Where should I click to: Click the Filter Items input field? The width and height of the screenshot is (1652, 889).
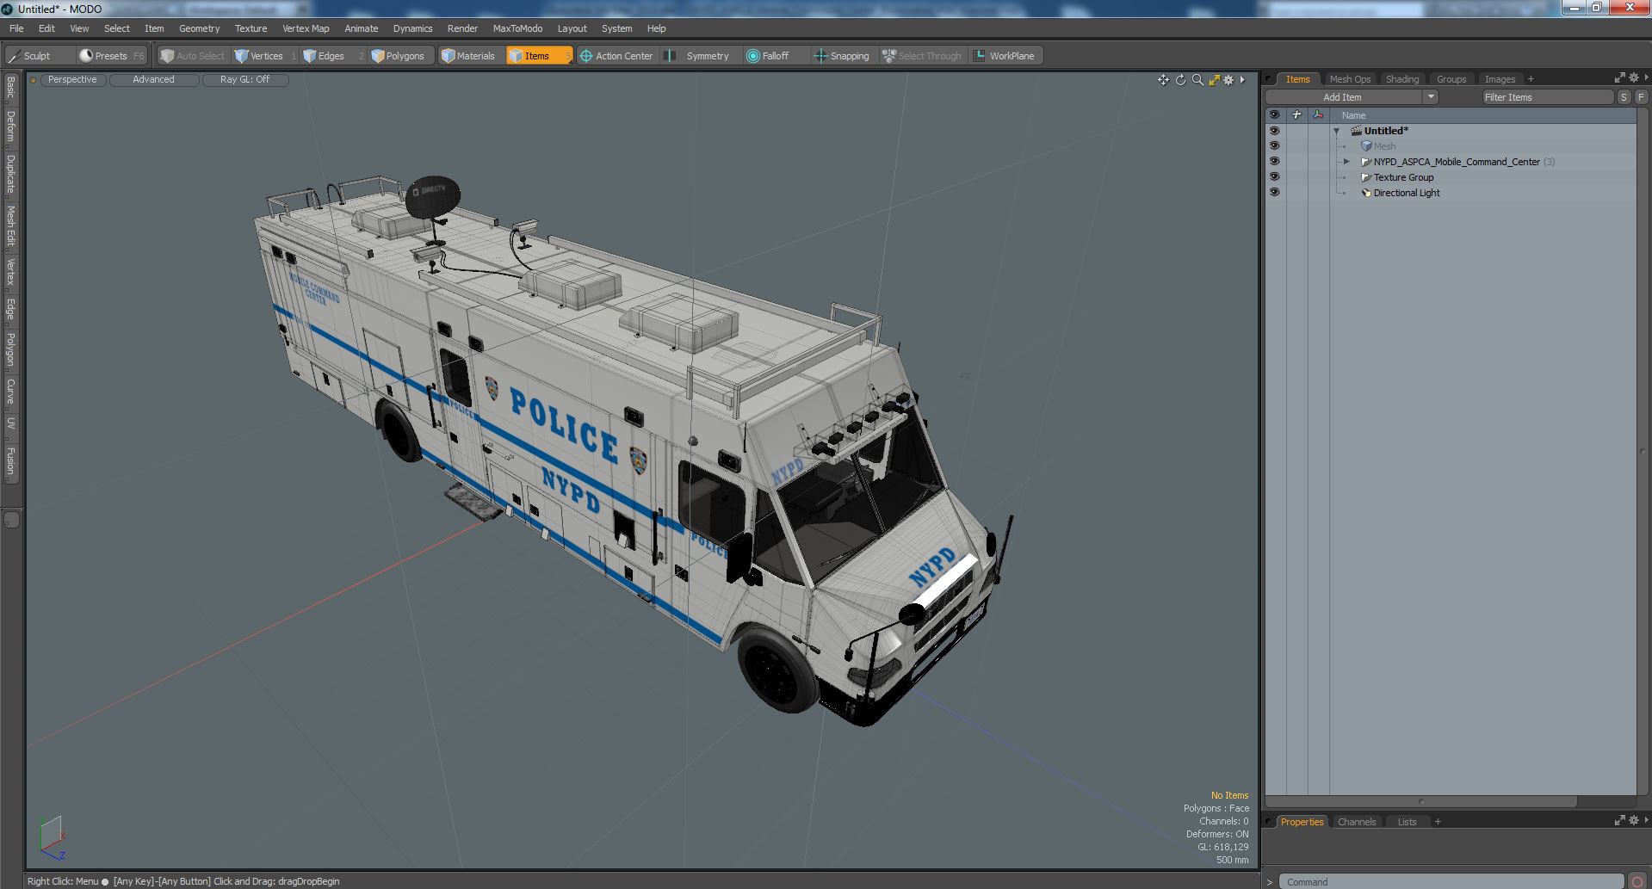tap(1547, 97)
